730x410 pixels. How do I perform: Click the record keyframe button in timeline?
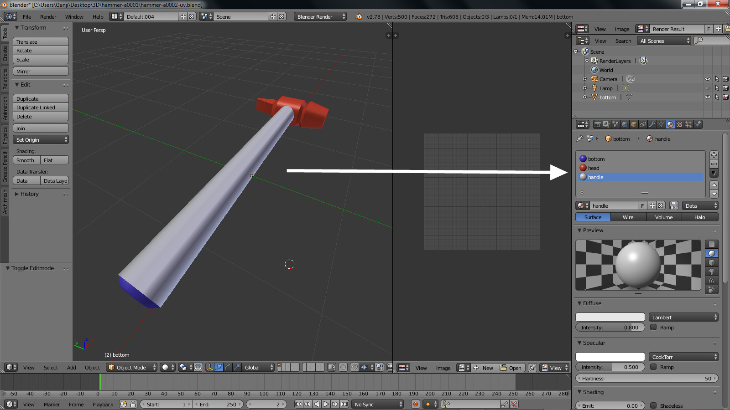415,404
